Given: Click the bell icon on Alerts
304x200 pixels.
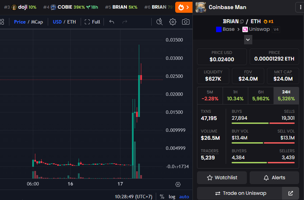Looking at the screenshot, I should click(266, 178).
